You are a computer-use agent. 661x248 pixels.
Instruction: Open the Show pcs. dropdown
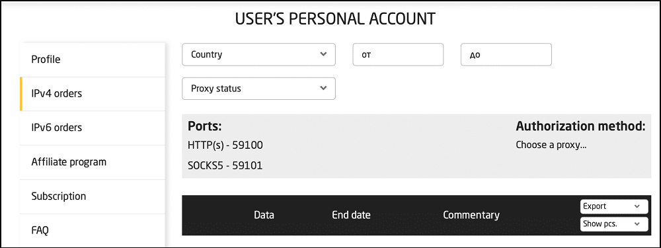[614, 224]
